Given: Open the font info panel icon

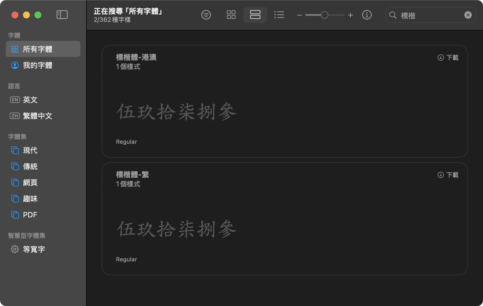Looking at the screenshot, I should [367, 15].
